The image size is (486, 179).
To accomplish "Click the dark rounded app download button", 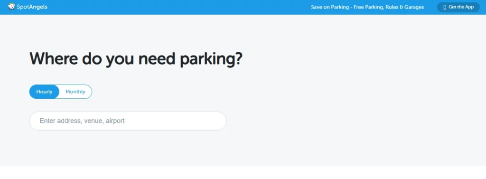I will click(458, 7).
